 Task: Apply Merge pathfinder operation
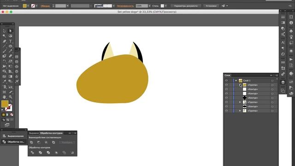coord(48,153)
